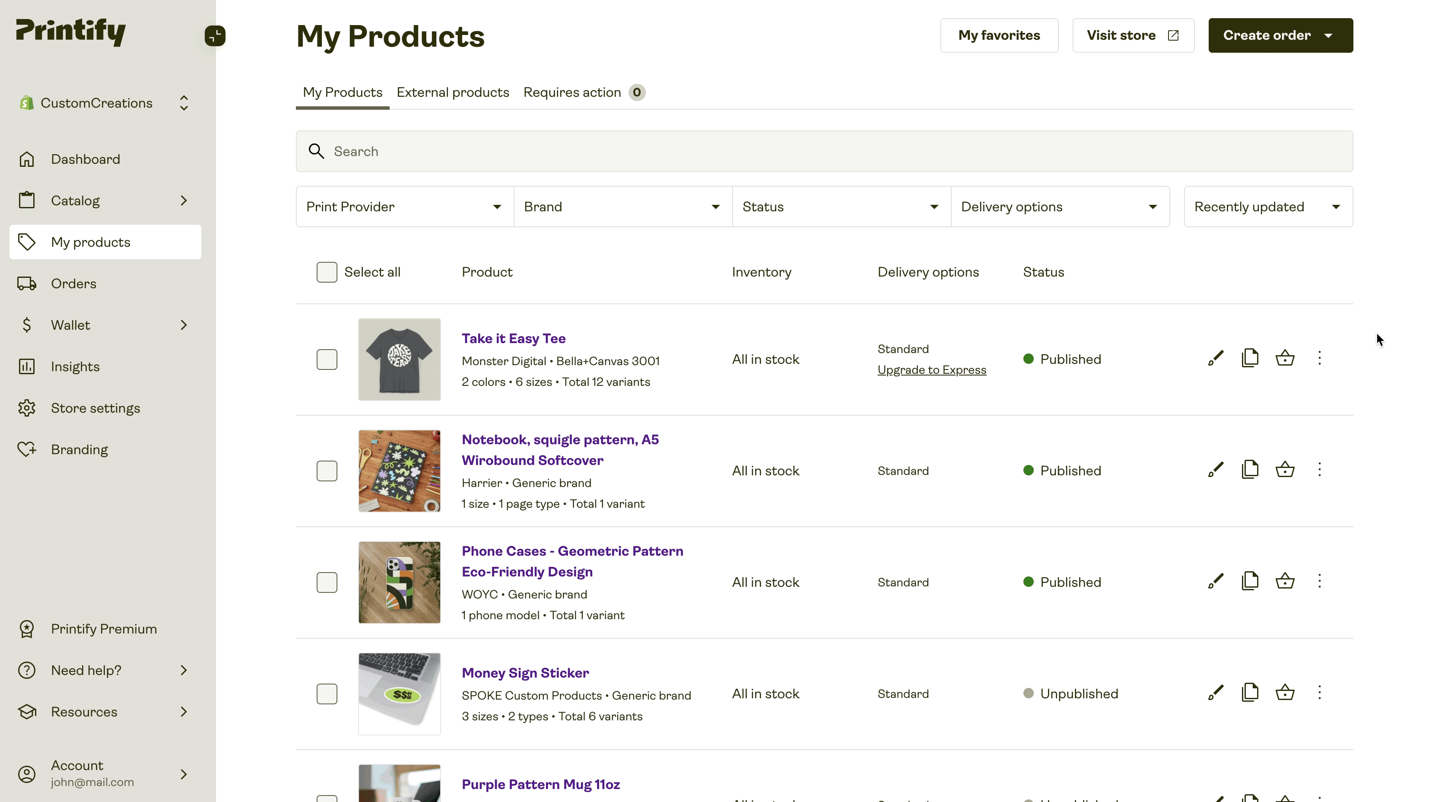Click the Printify Premium badge icon
The width and height of the screenshot is (1429, 802).
[27, 629]
